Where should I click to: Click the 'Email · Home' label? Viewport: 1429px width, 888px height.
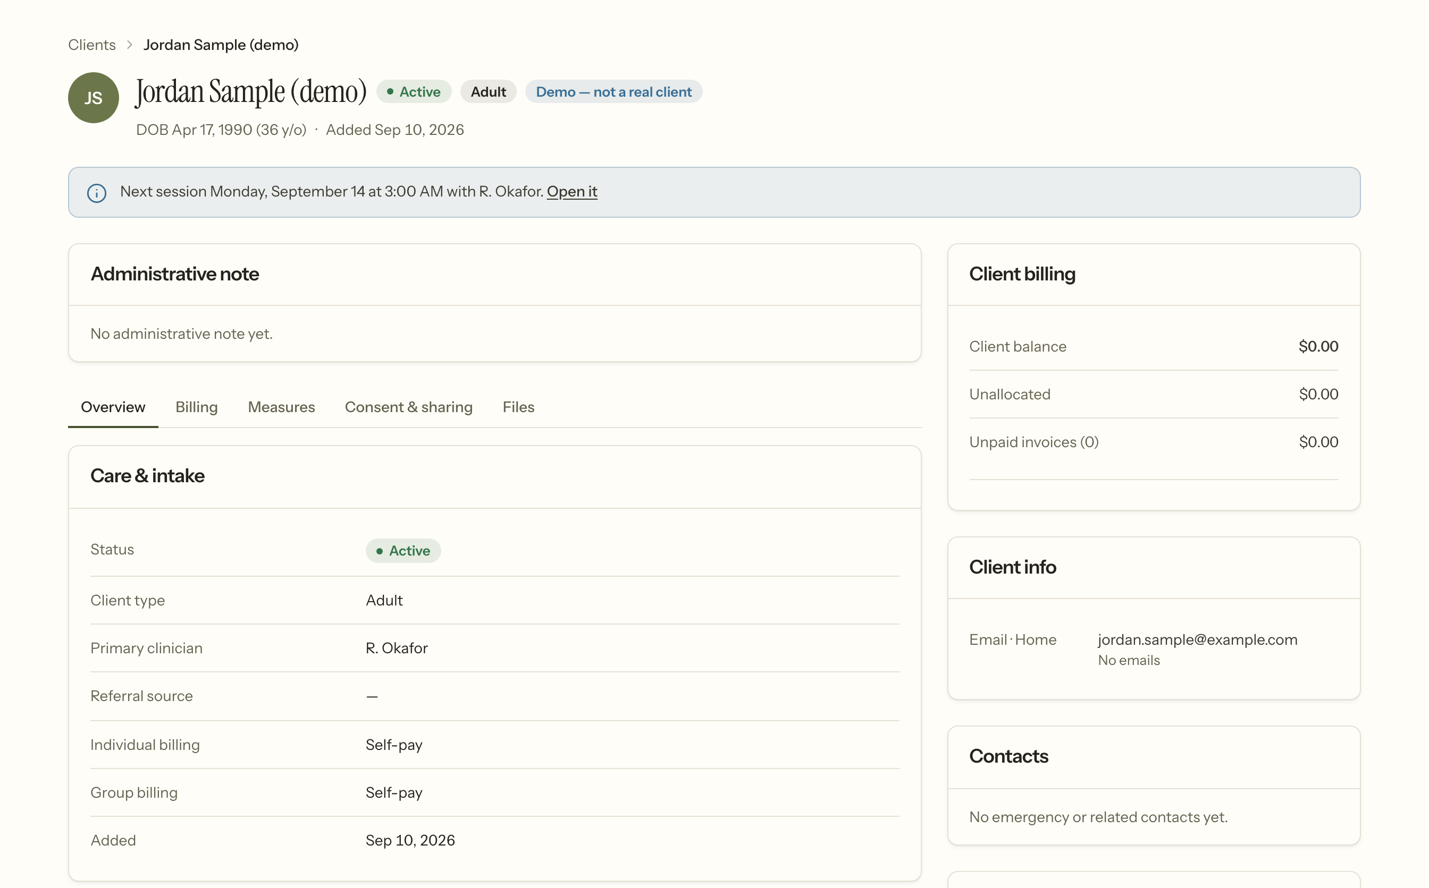point(1012,639)
